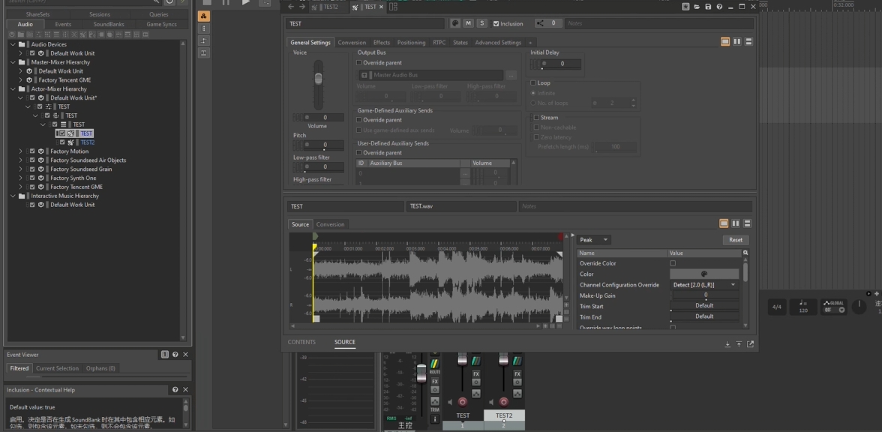The image size is (882, 432).
Task: Open the object color palette icon
Action: (455, 24)
